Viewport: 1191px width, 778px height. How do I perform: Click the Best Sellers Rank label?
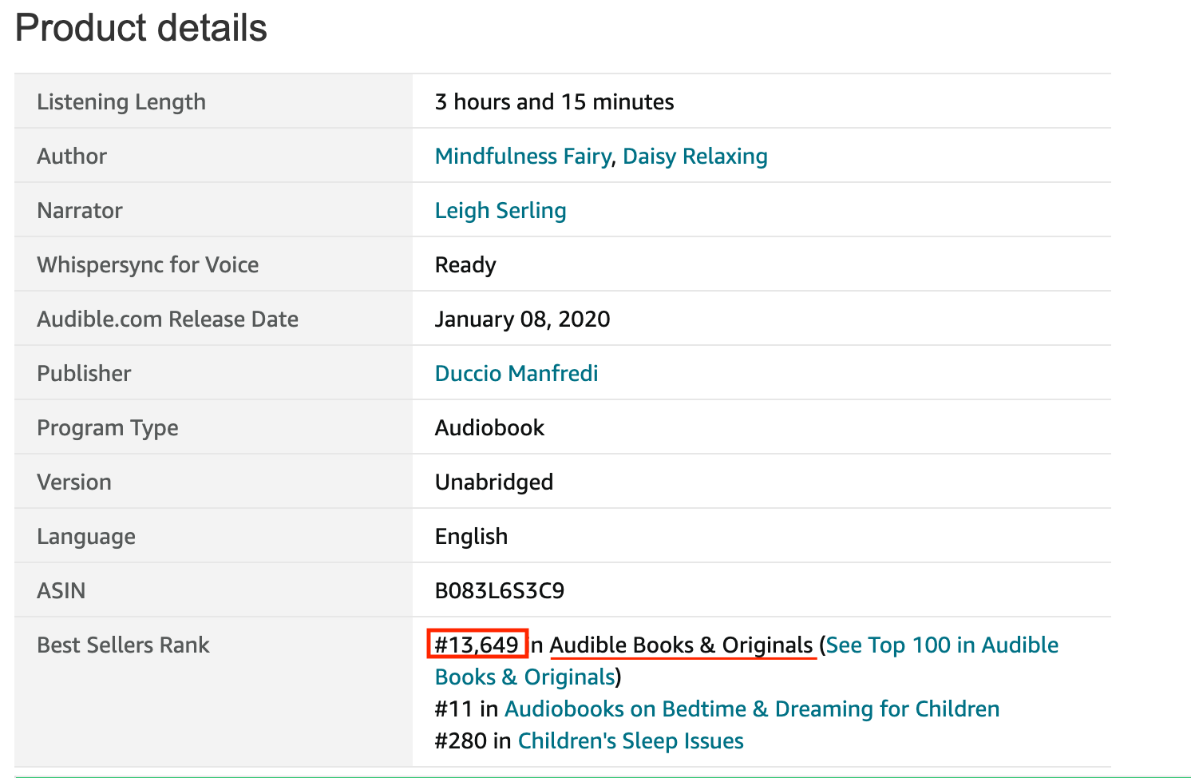(x=123, y=645)
